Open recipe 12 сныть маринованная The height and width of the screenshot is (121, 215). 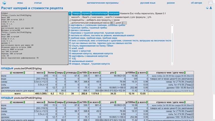(x=91, y=46)
